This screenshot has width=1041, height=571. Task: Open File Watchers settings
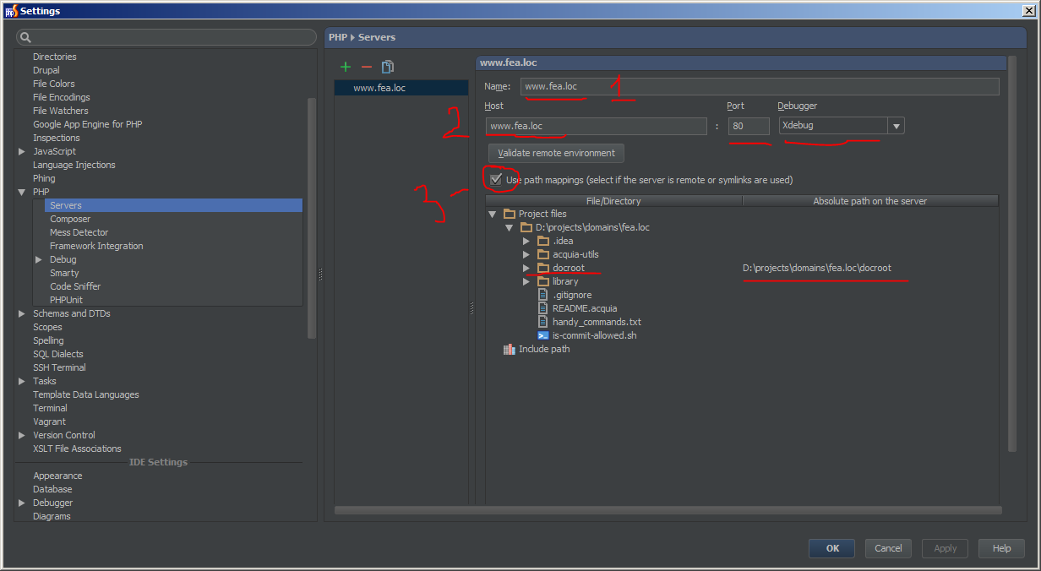coord(60,111)
